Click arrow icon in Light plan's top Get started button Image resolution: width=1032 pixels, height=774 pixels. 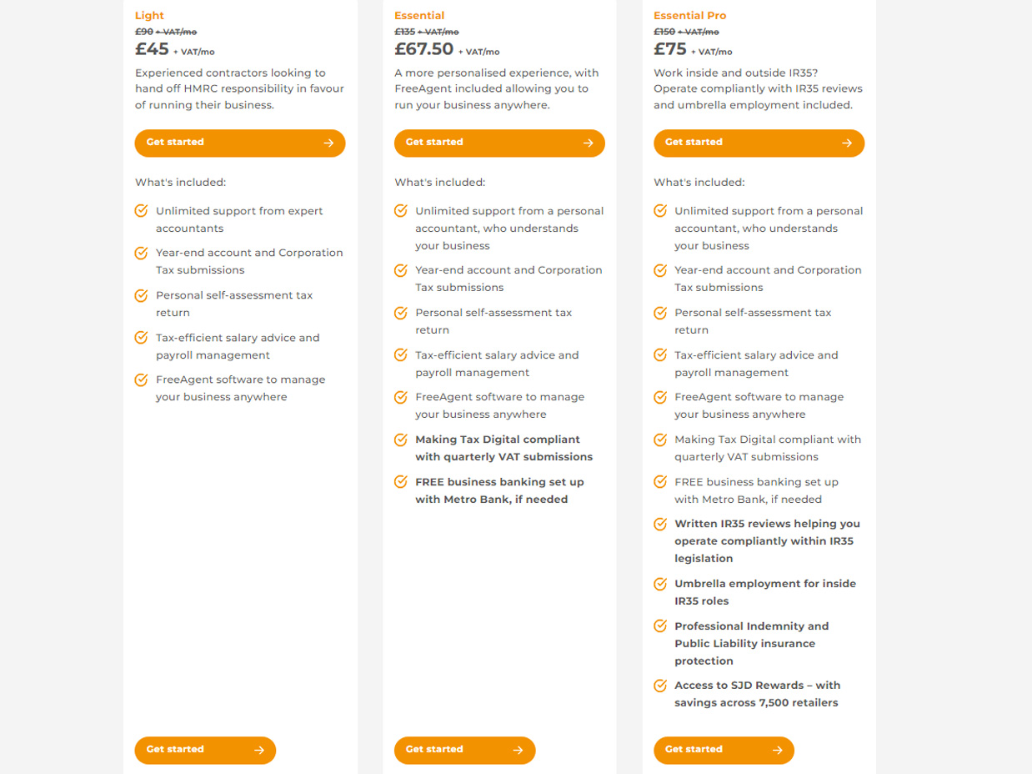coord(328,143)
